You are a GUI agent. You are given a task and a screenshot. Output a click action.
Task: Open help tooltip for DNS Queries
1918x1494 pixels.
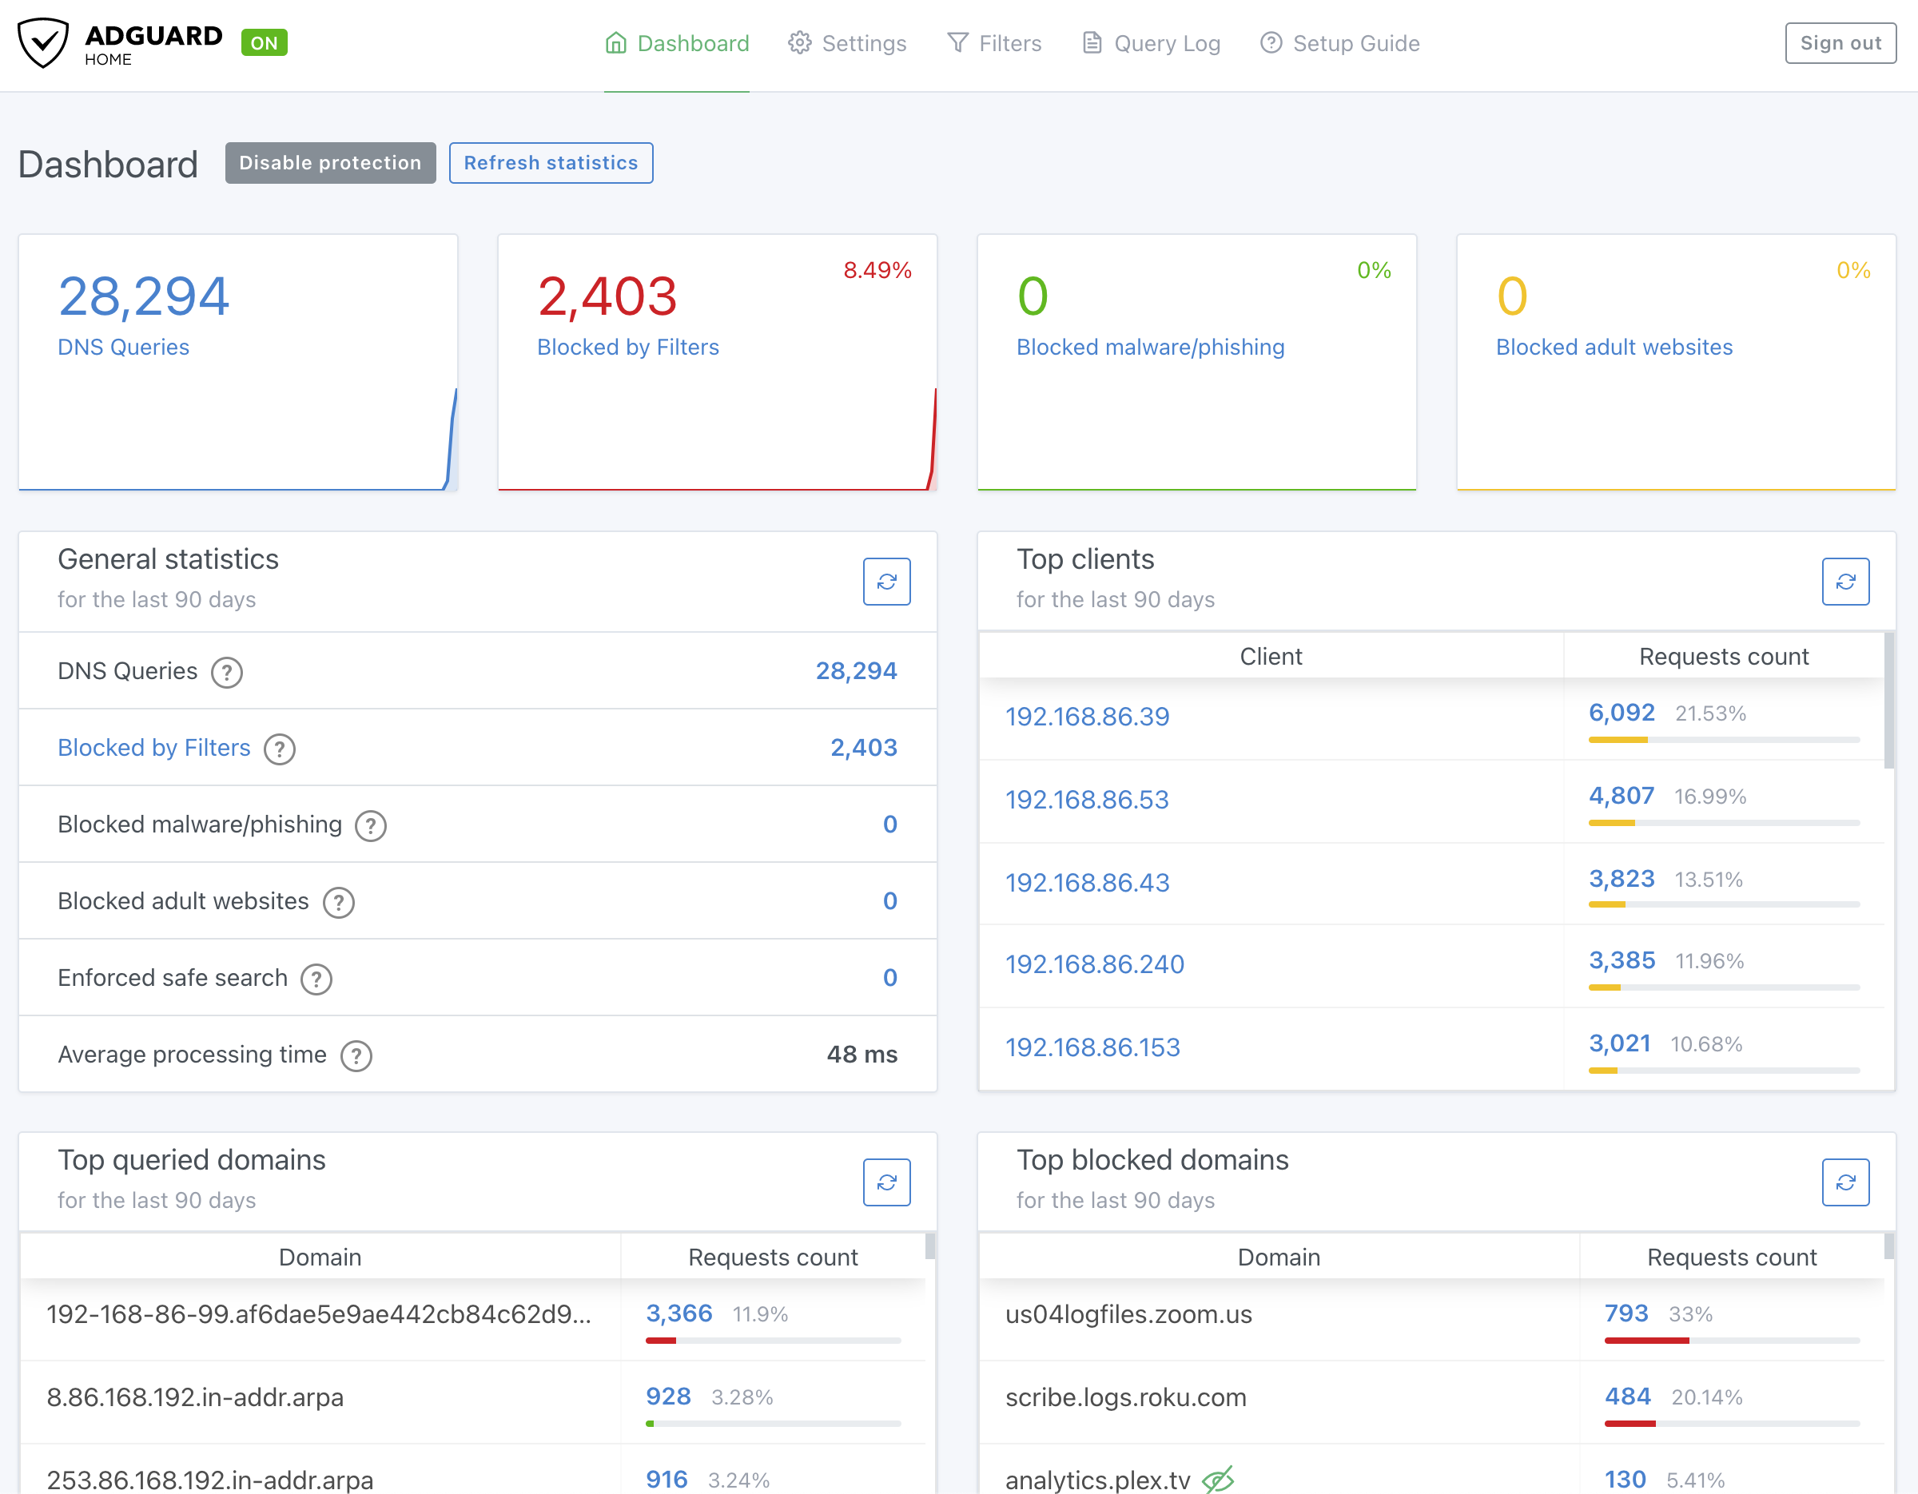tap(227, 673)
